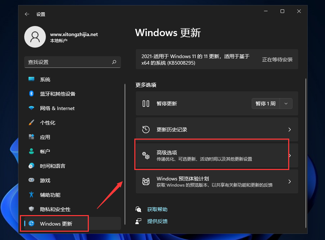This screenshot has width=325, height=240.
Task: Select 蓝牙和其他设备 in sidebar
Action: click(x=54, y=94)
